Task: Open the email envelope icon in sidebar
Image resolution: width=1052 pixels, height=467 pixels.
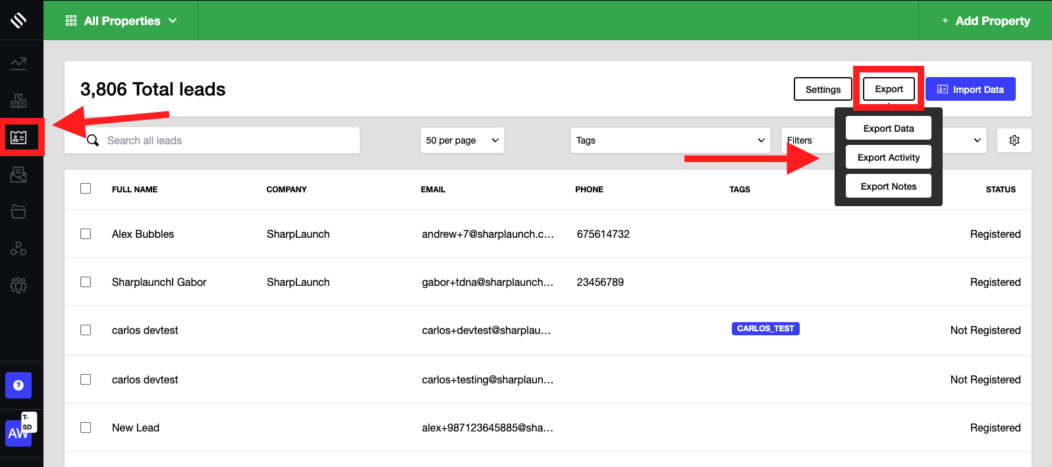Action: (18, 175)
